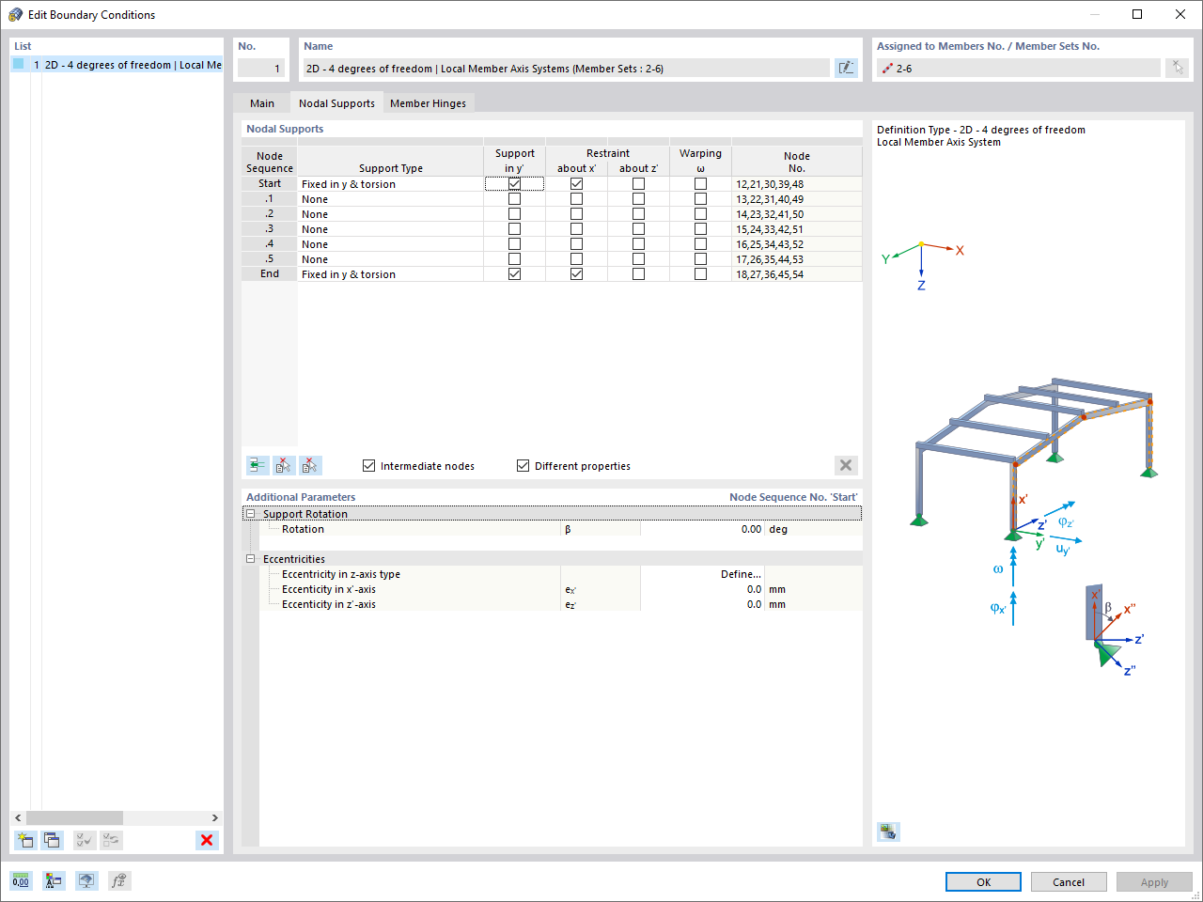The height and width of the screenshot is (902, 1203).
Task: Click the left arrow of List panel scrollbar
Action: 18,817
